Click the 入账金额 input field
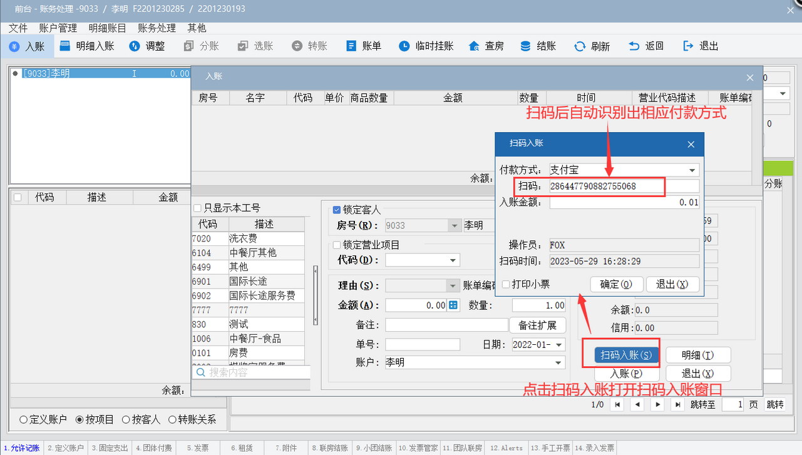The height and width of the screenshot is (455, 802). 624,203
